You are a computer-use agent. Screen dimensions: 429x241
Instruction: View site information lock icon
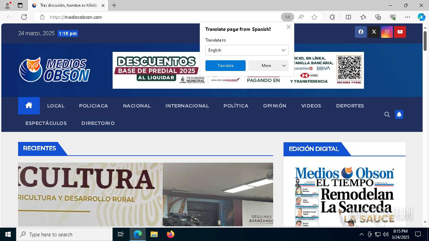coord(42,17)
